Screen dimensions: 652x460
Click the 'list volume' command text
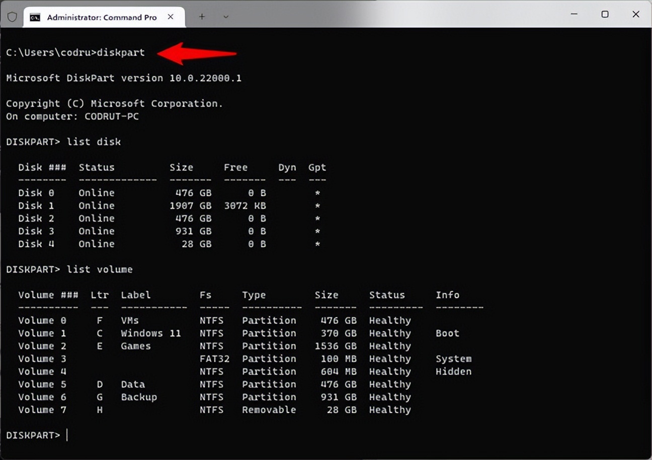tap(100, 270)
